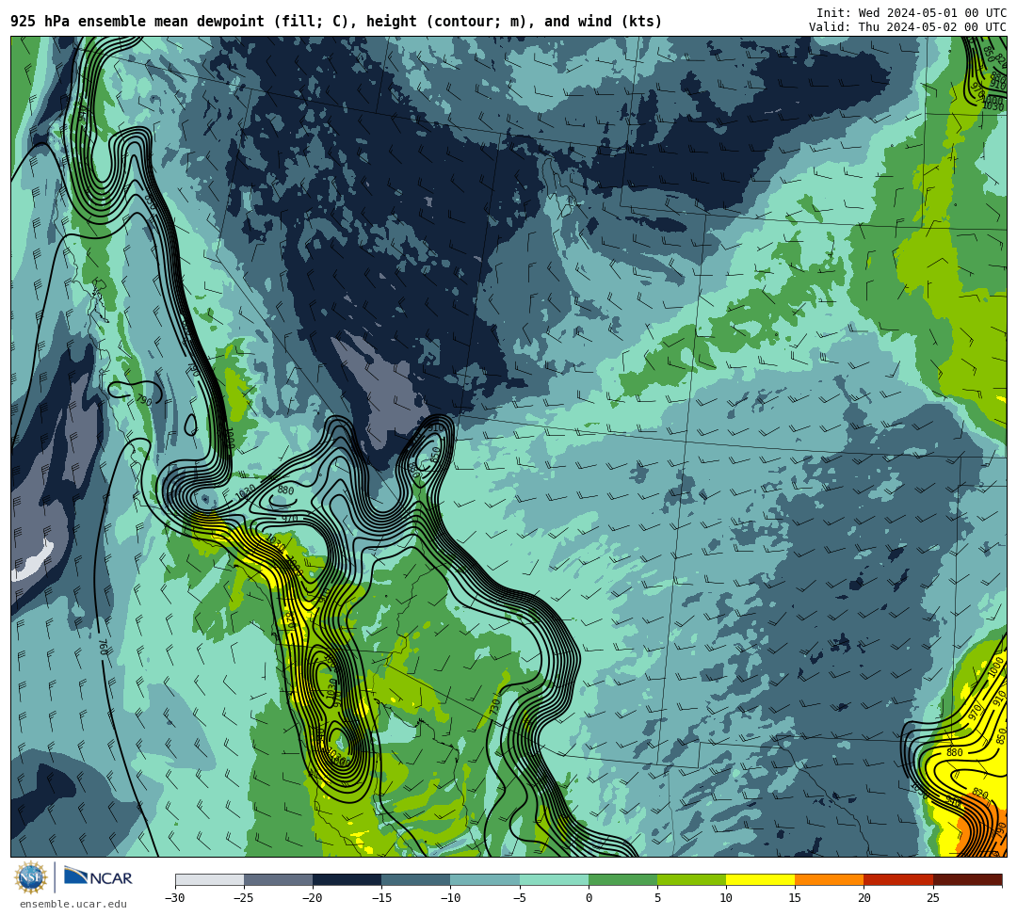
Task: Click the '−20' colorbar tick label
Action: [313, 898]
